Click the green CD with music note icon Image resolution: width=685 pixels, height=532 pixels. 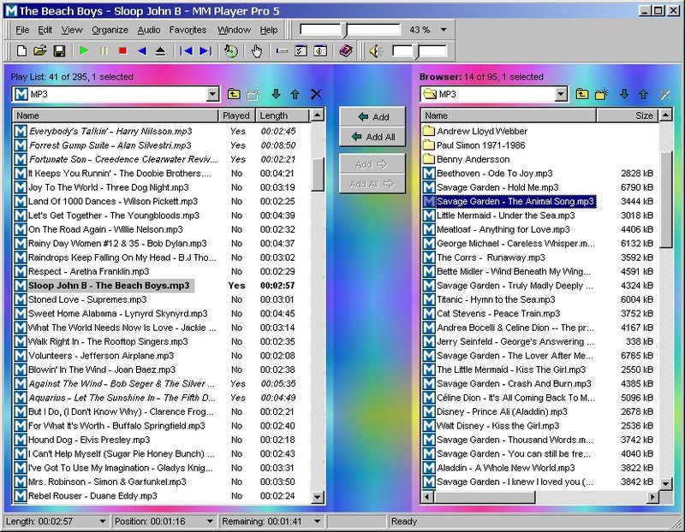231,51
